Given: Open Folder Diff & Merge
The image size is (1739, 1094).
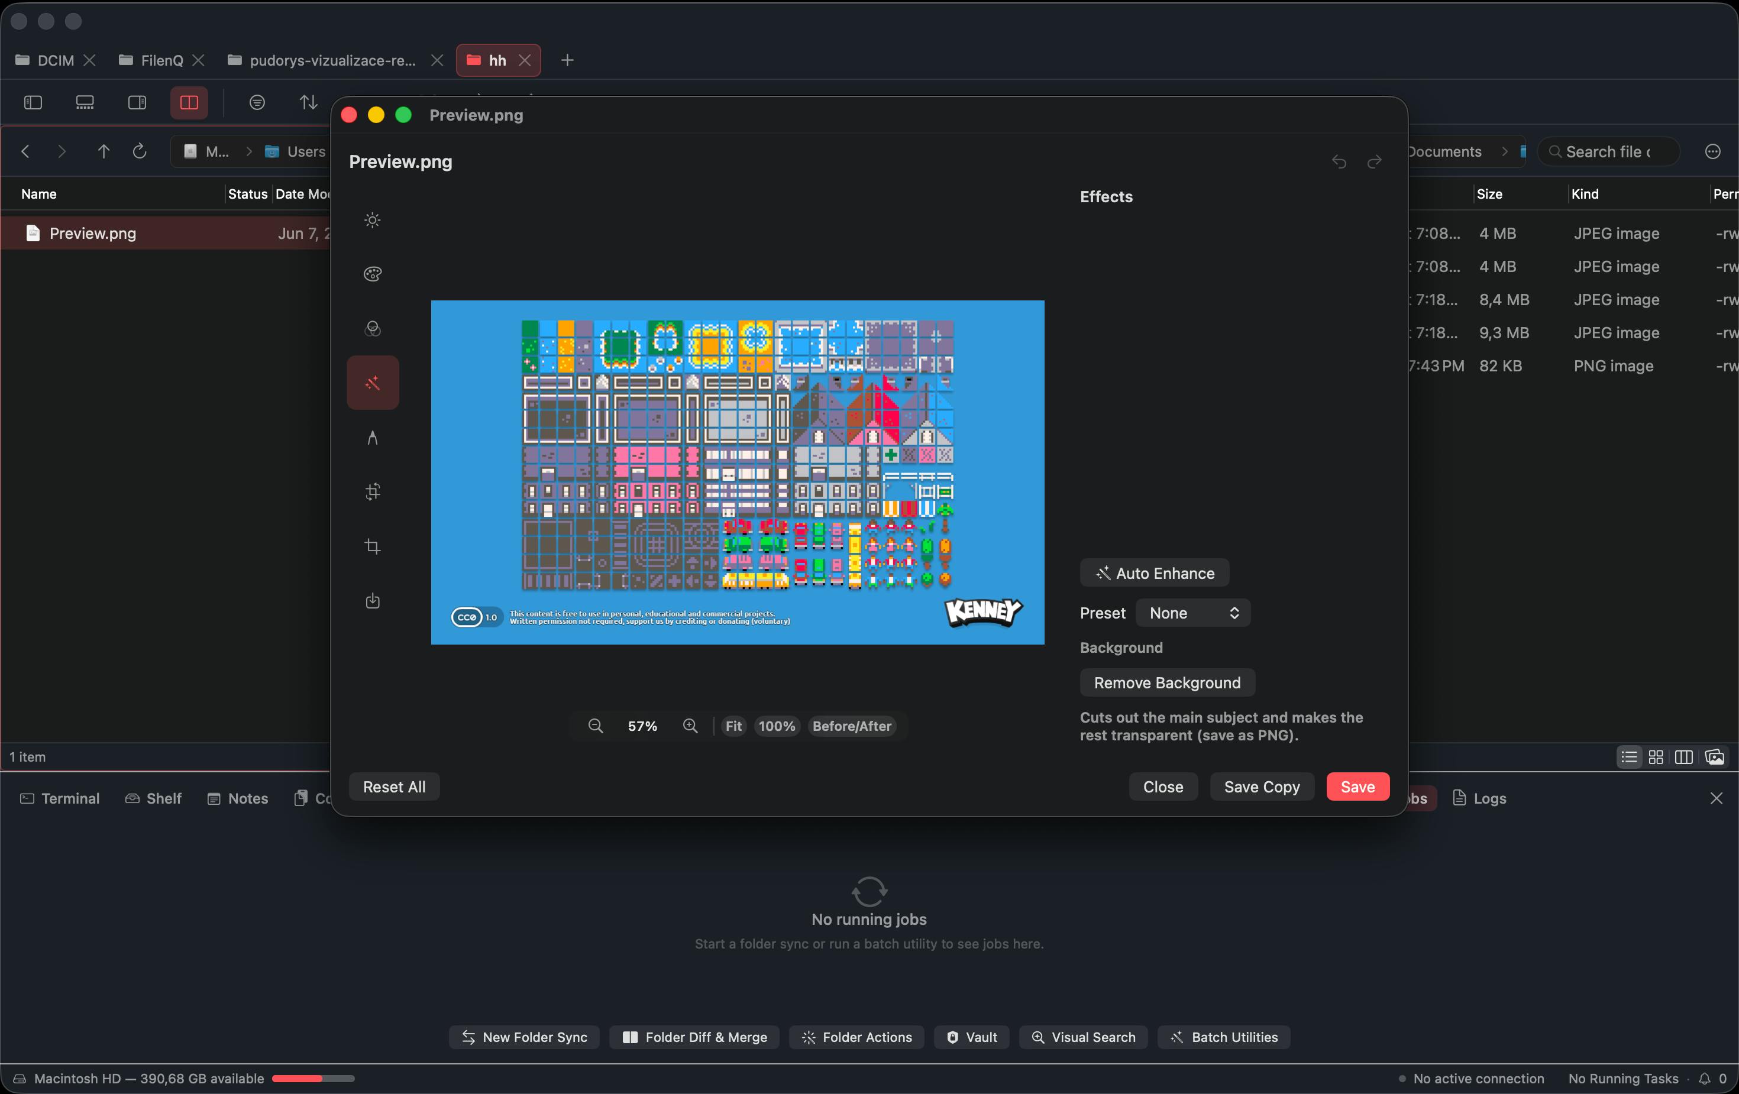Looking at the screenshot, I should point(694,1037).
